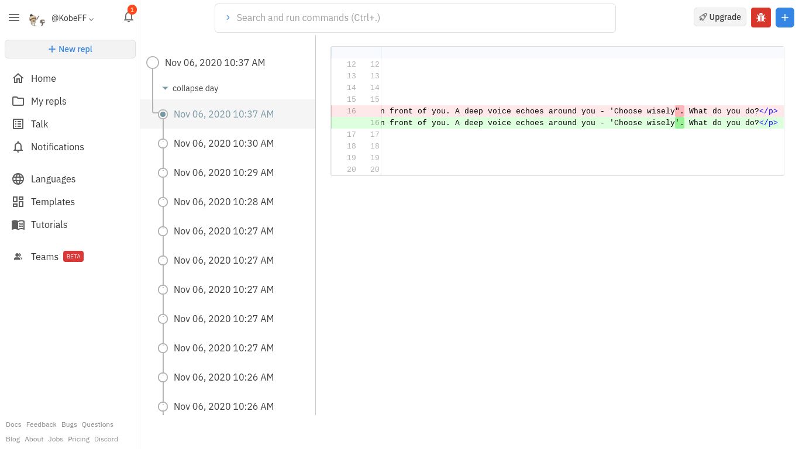
Task: Click the BETA badge next to Teams
Action: (73, 257)
